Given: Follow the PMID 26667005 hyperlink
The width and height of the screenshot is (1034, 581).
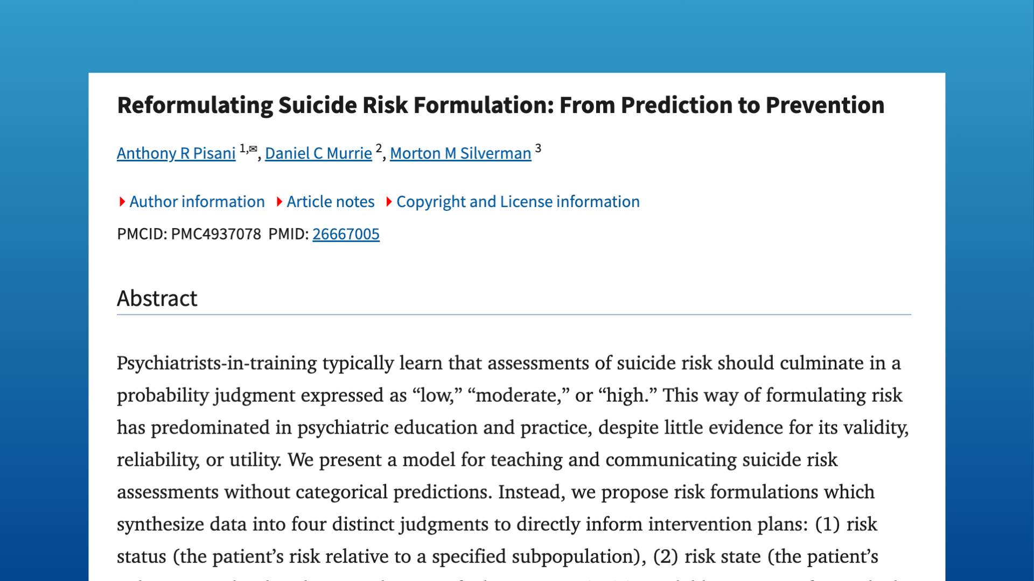Looking at the screenshot, I should coord(346,234).
